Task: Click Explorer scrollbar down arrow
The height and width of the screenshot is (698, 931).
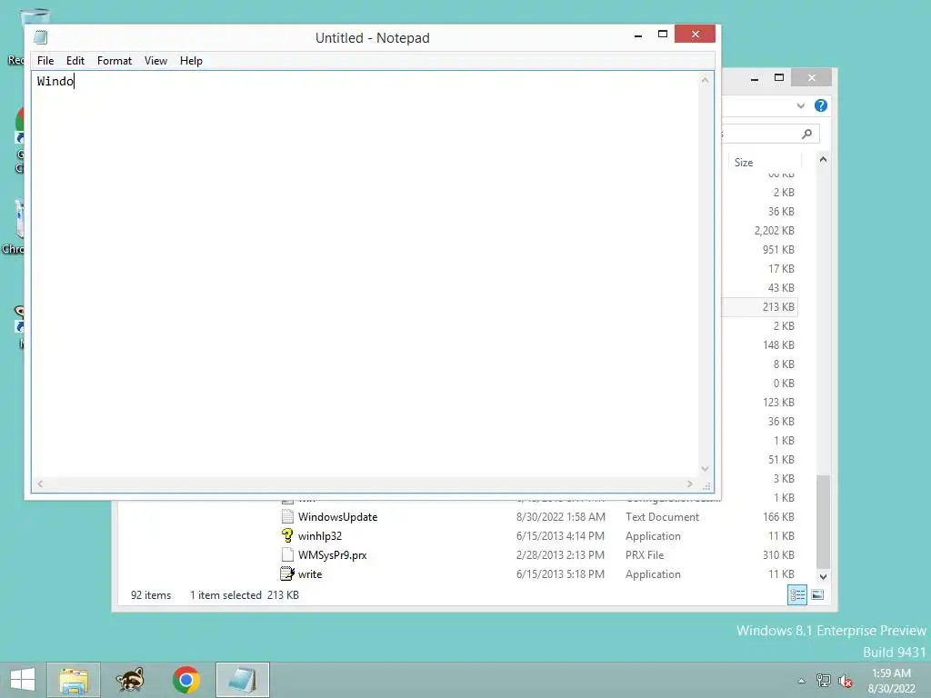Action: click(823, 576)
